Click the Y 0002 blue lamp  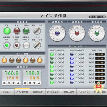pos(72,58)
